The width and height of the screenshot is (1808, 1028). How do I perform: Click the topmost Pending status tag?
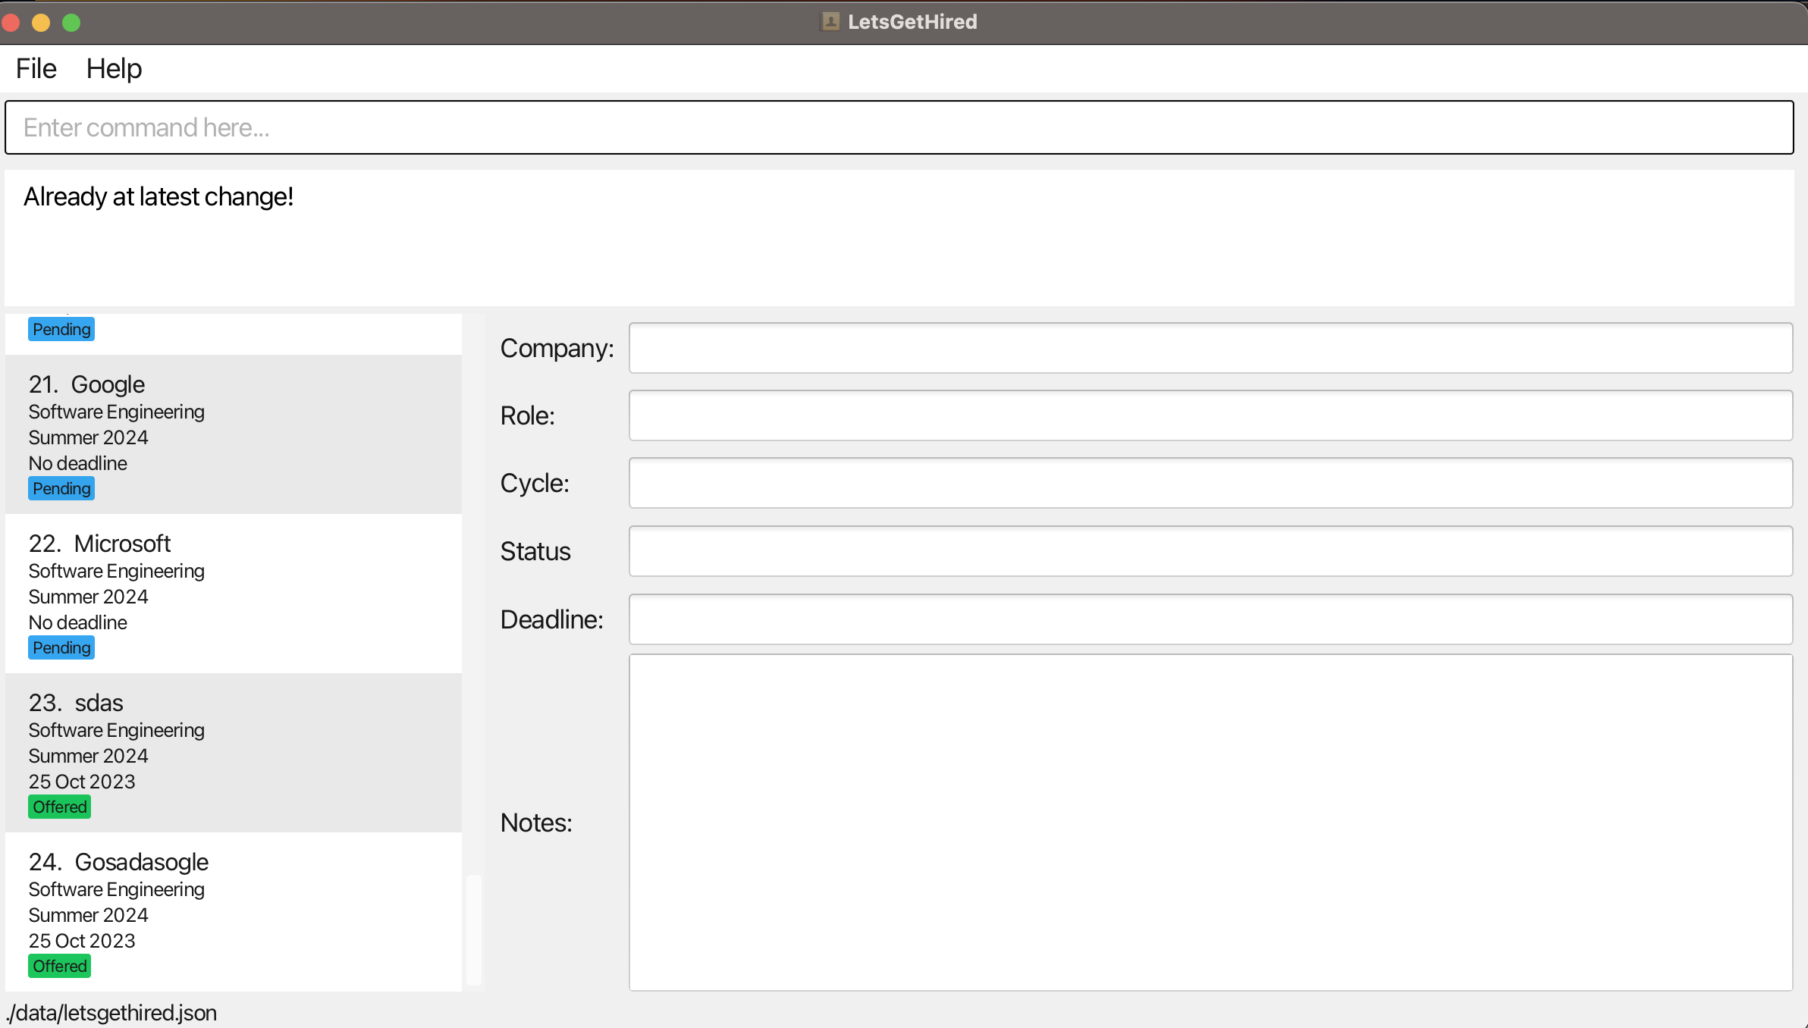coord(61,329)
